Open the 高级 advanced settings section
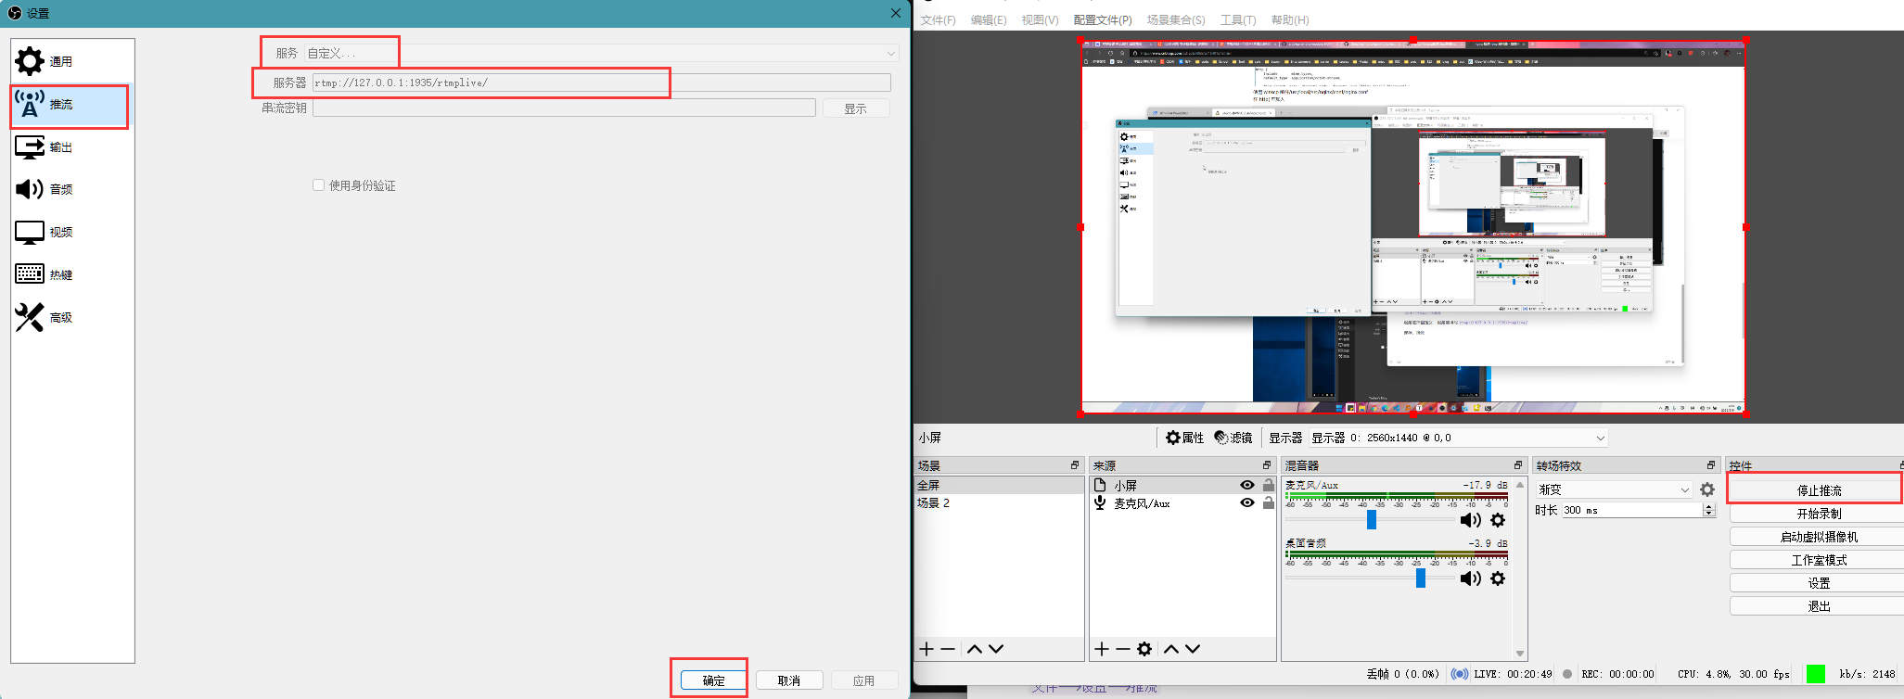The width and height of the screenshot is (1904, 699). 71,317
